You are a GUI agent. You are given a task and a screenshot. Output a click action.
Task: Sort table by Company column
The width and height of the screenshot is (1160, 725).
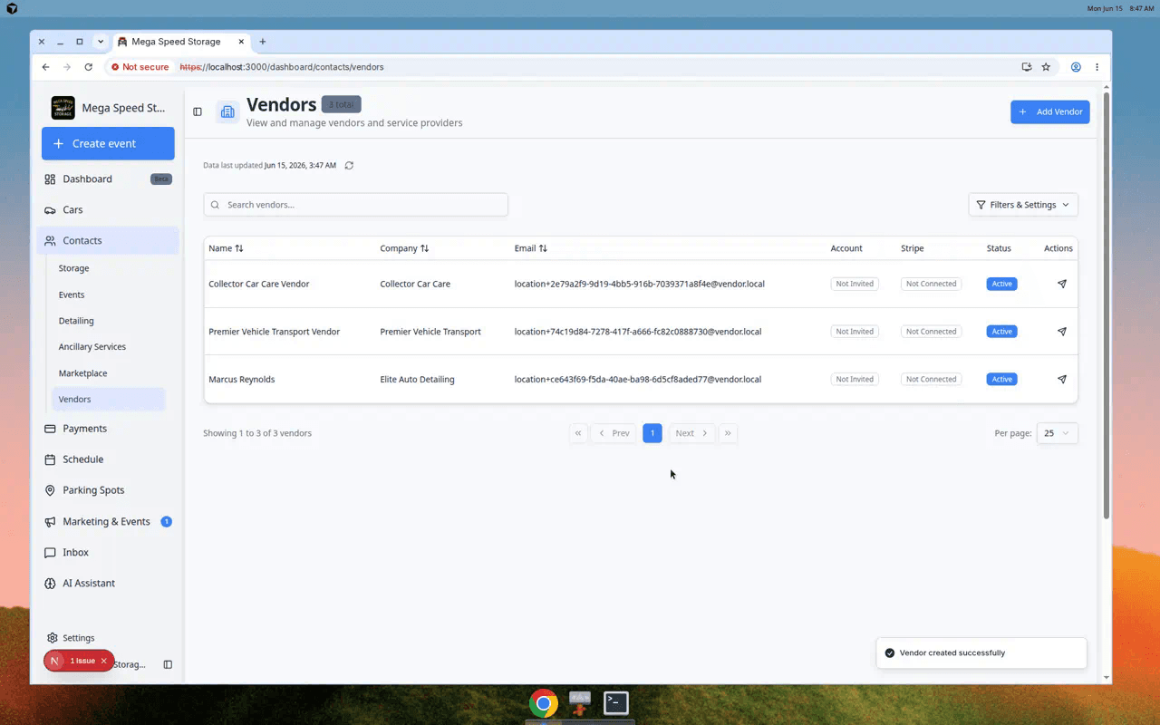[x=404, y=248]
